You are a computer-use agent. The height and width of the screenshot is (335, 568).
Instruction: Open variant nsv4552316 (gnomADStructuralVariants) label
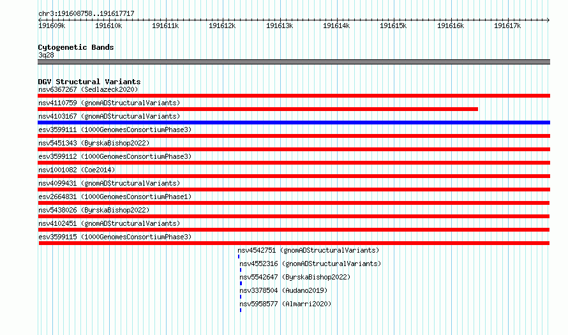310,264
